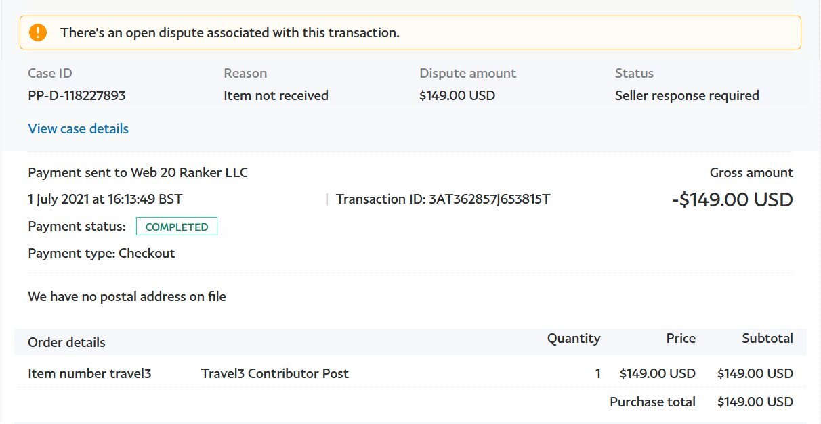Screen dimensions: 821x424
Task: Click the no postal address on file message
Action: tap(127, 296)
